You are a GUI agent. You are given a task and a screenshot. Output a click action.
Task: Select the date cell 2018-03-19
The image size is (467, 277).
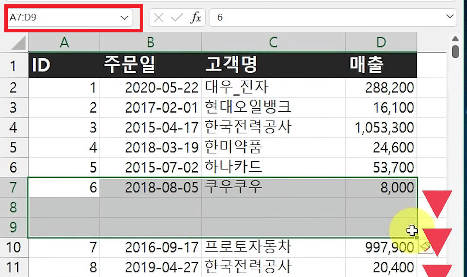151,148
